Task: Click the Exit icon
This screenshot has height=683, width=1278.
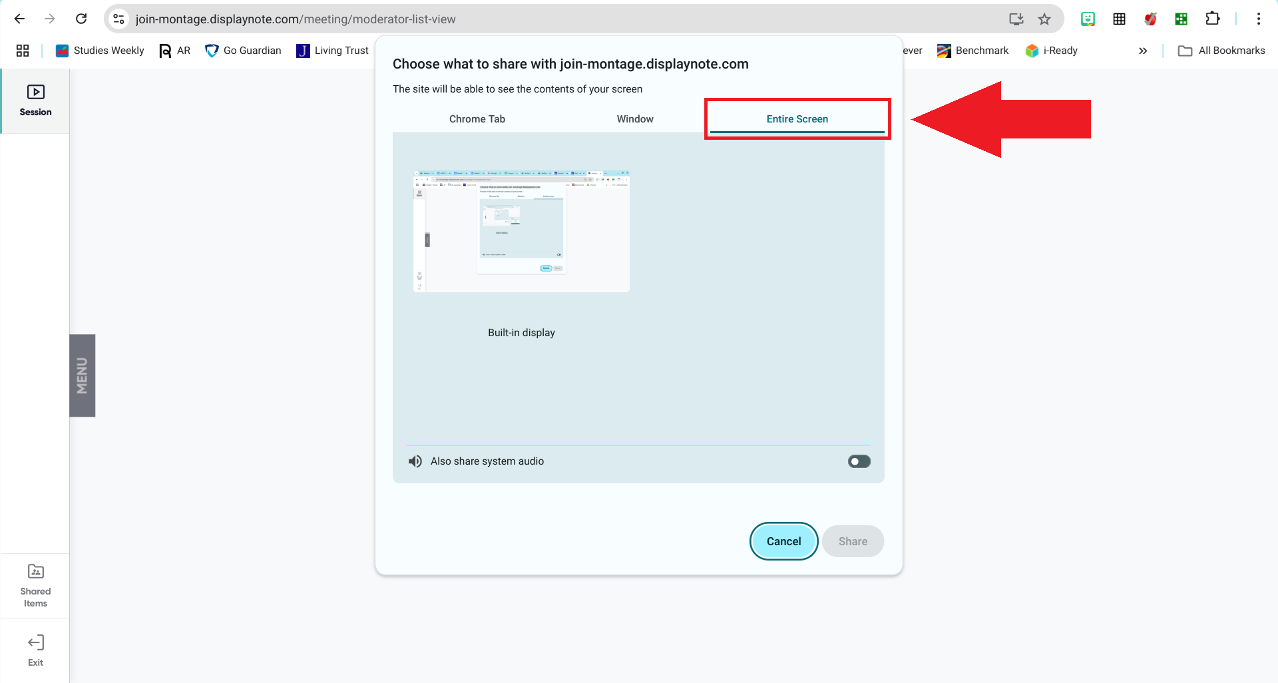Action: click(35, 650)
